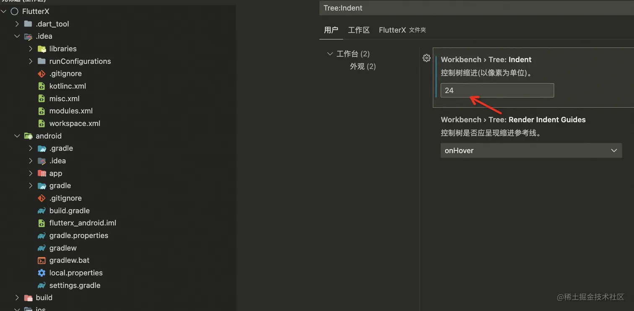Click the Tree: Indent value field showing 24
This screenshot has height=311, width=634.
tap(497, 91)
